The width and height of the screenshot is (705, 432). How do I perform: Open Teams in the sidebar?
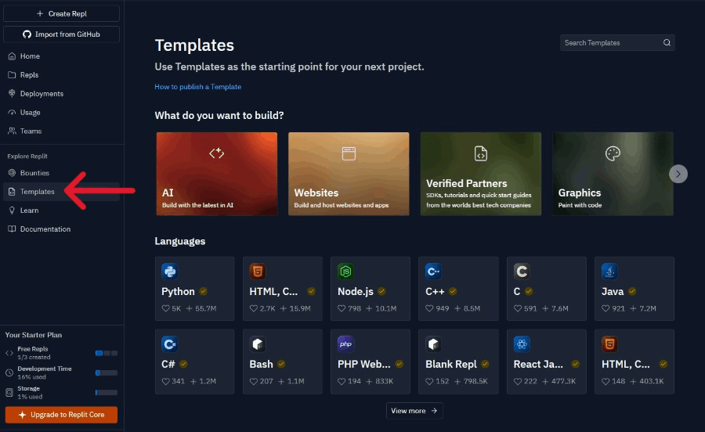pyautogui.click(x=62, y=131)
